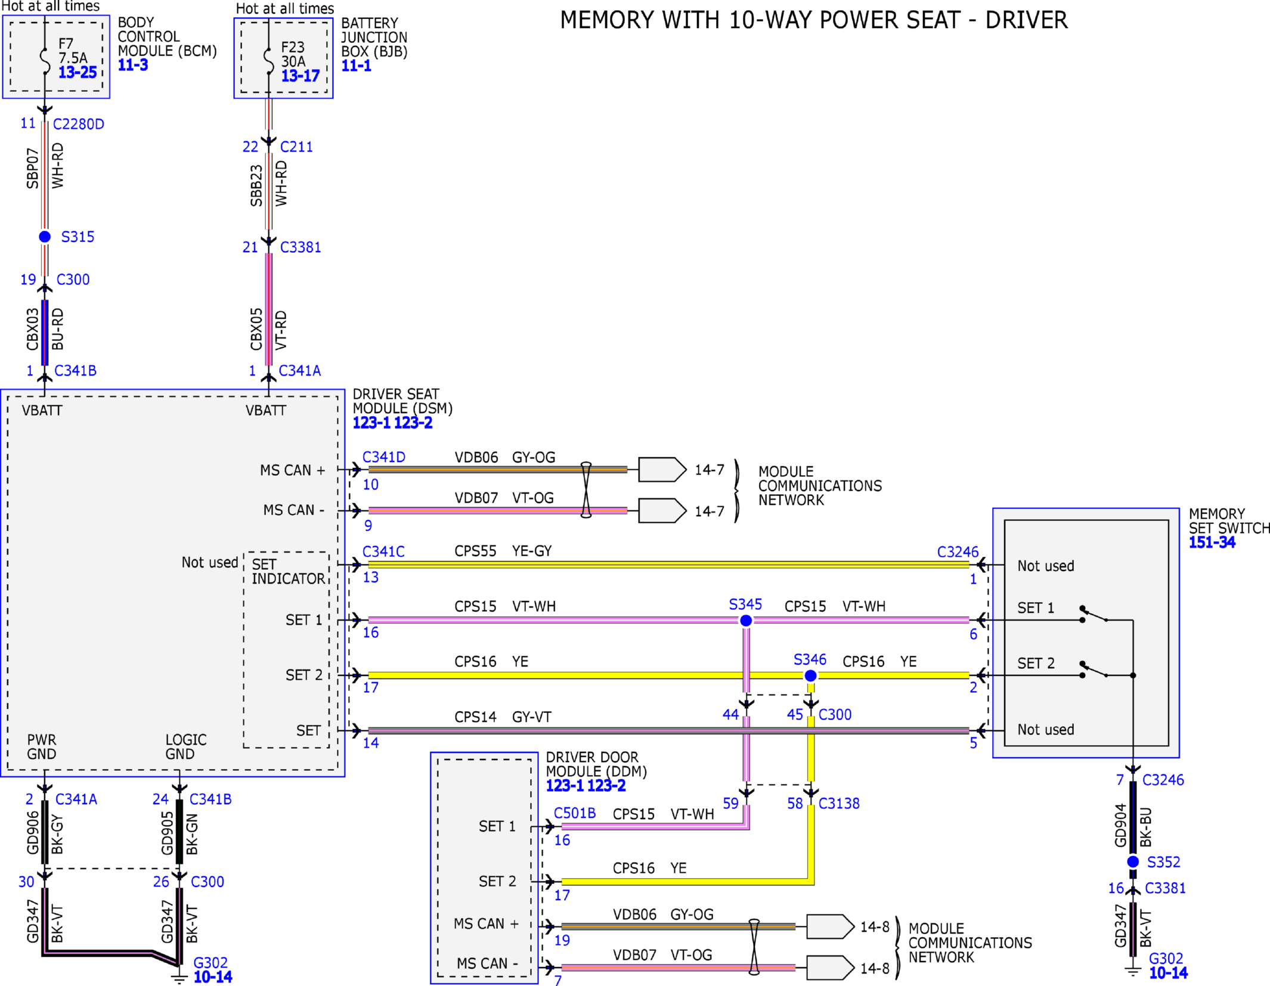Select connector label C341D
This screenshot has width=1270, height=986.
tap(384, 457)
